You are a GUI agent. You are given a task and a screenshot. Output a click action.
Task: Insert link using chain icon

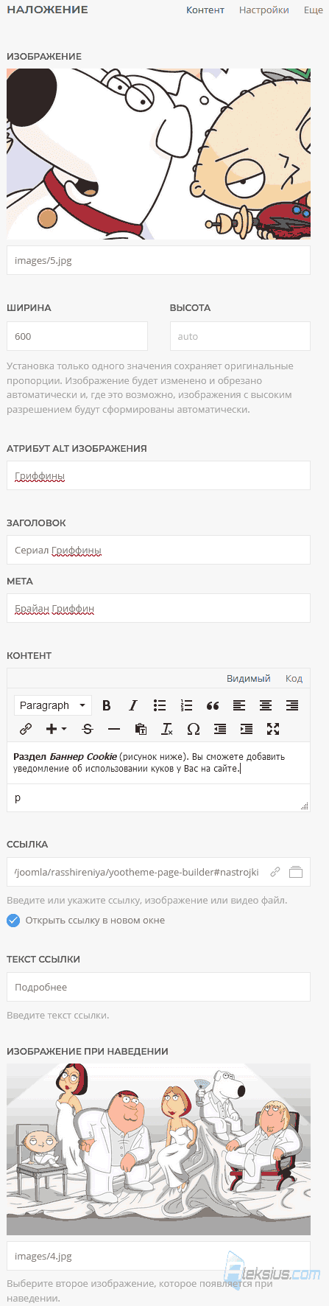[x=26, y=729]
